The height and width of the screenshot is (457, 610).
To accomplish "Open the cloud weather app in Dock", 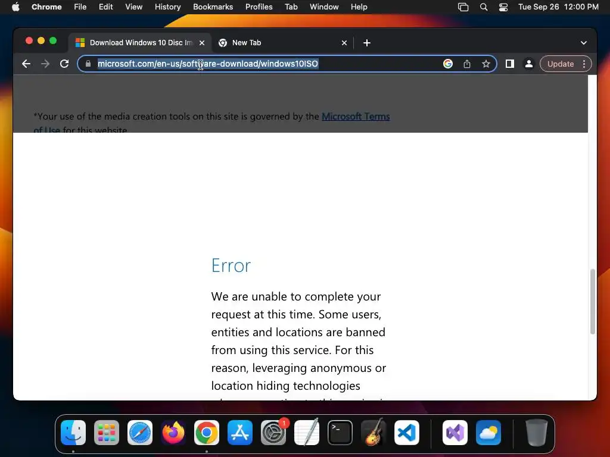I will click(x=488, y=433).
